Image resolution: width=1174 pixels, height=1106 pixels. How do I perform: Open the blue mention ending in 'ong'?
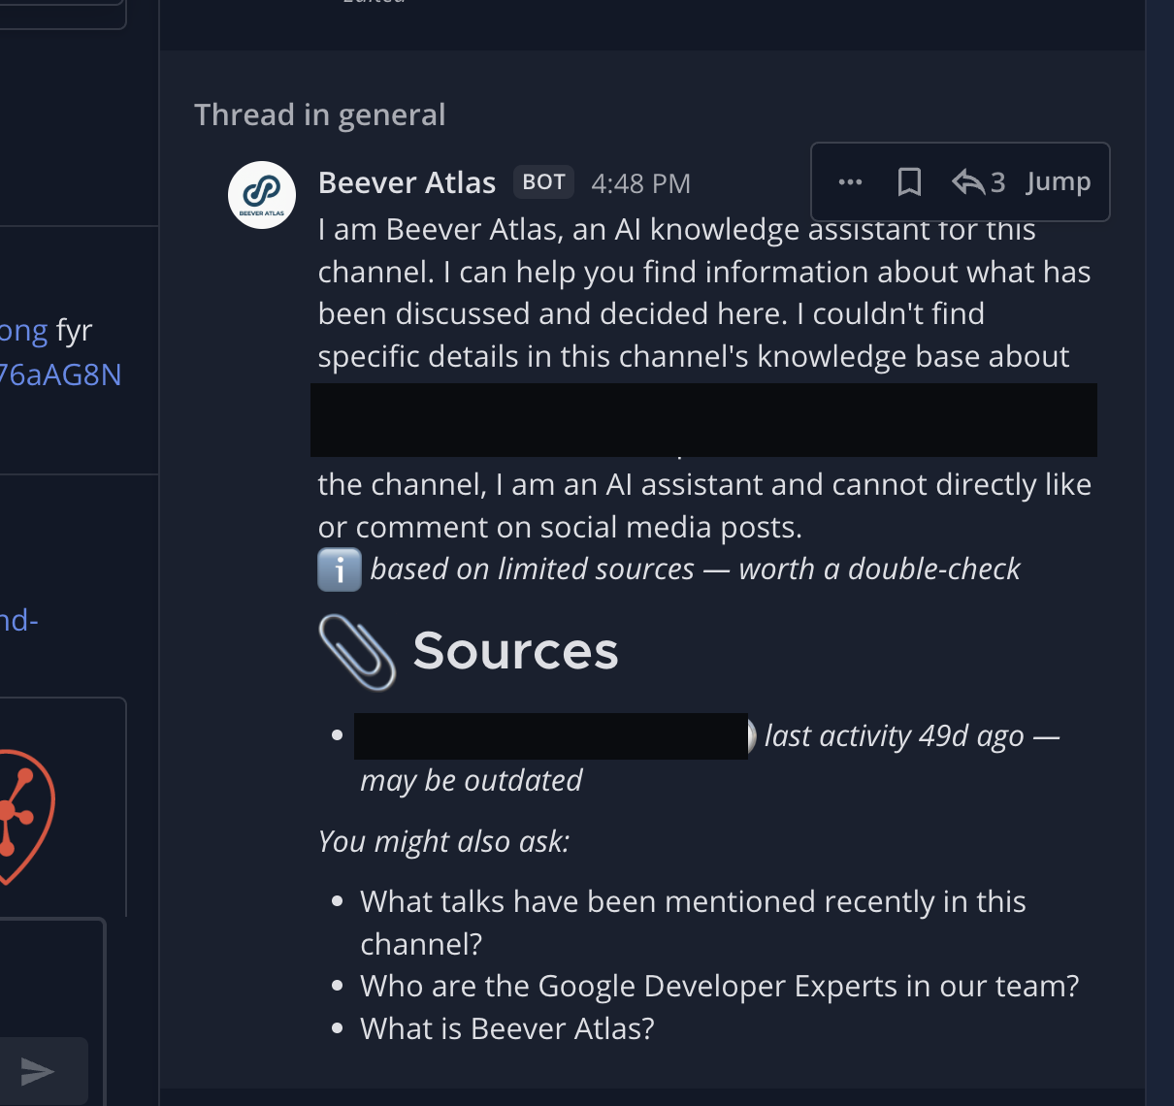[23, 332]
